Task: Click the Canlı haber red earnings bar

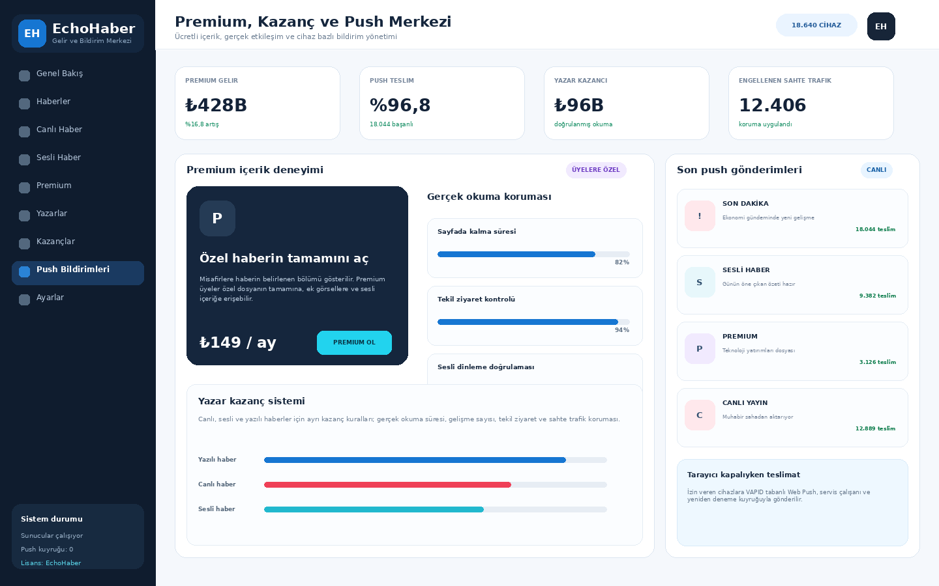Action: click(x=435, y=484)
